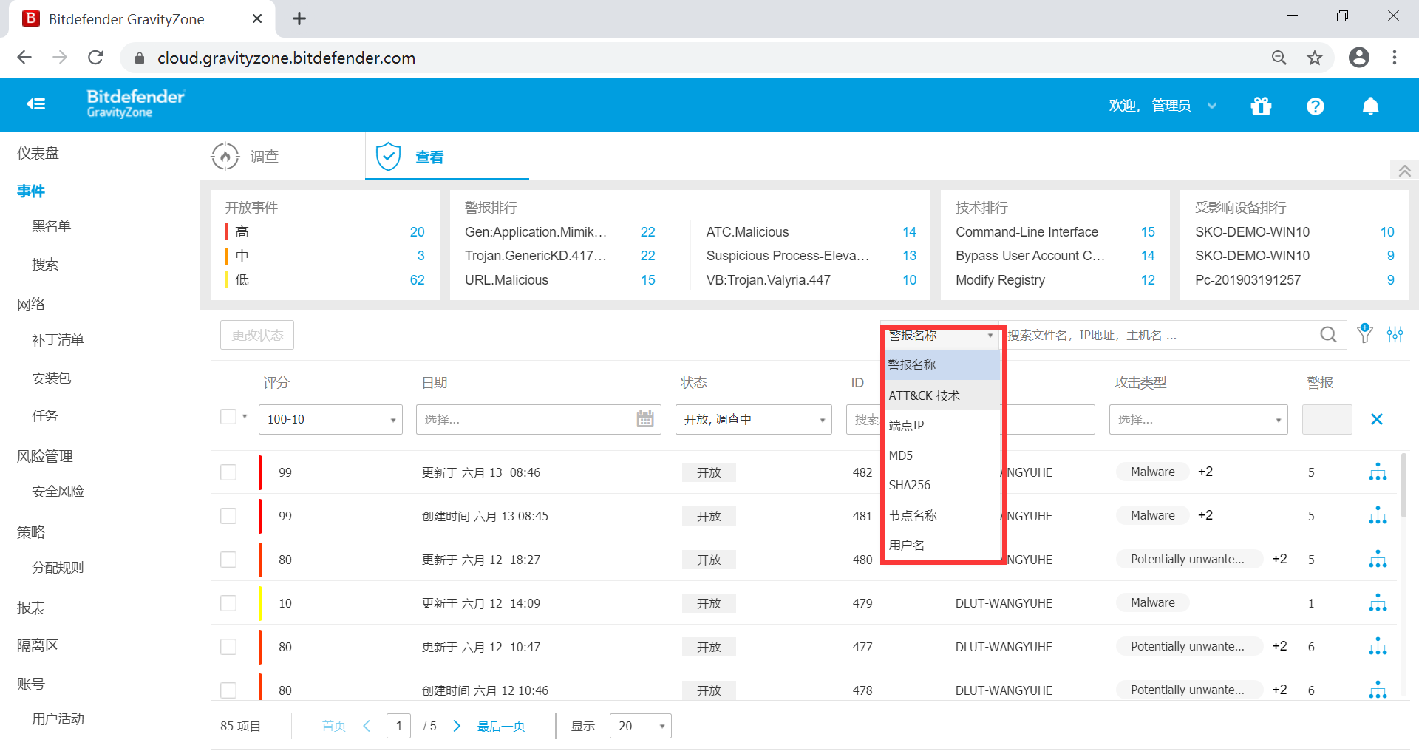Switch to the 查看 tab
The width and height of the screenshot is (1419, 754).
447,156
